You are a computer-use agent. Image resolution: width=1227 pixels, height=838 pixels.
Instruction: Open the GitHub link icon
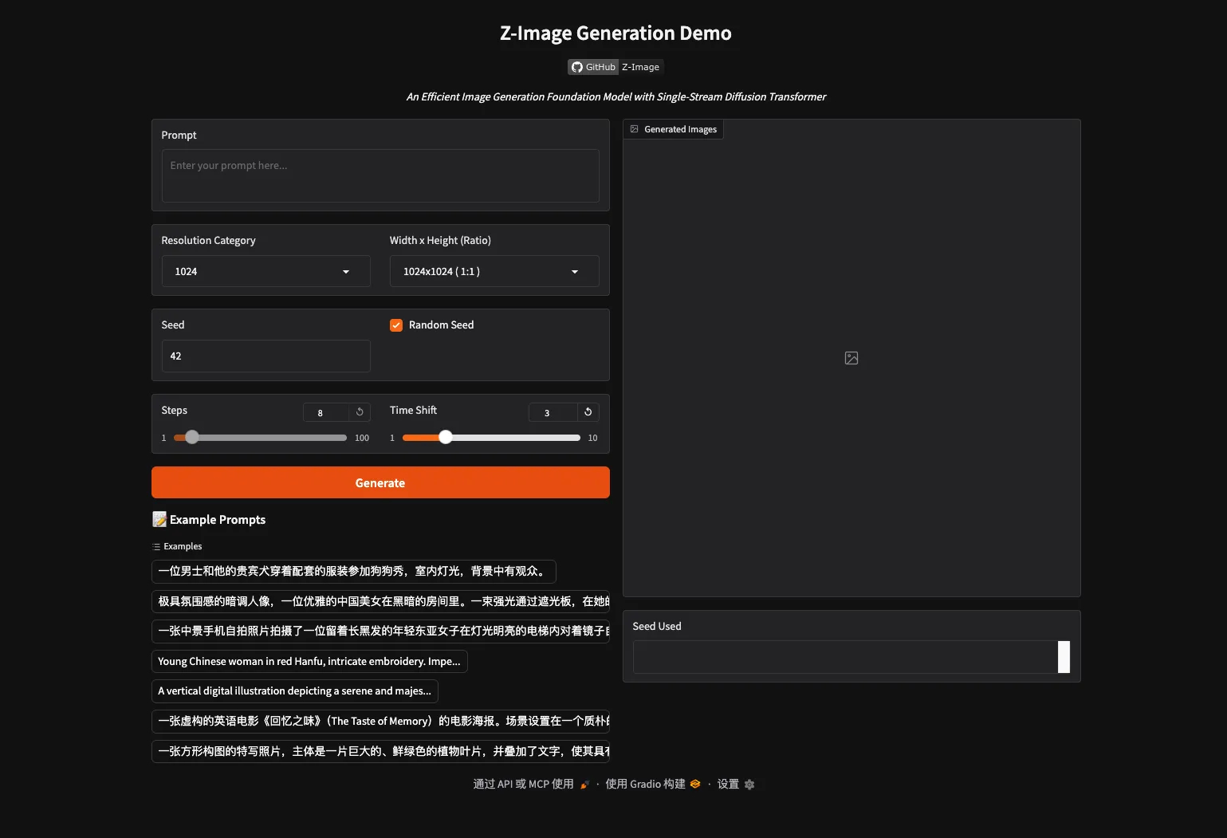[576, 66]
